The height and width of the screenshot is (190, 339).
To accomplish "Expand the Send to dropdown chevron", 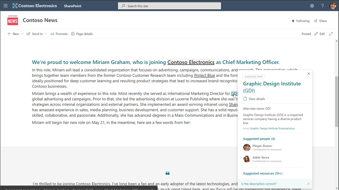I will click(45, 34).
